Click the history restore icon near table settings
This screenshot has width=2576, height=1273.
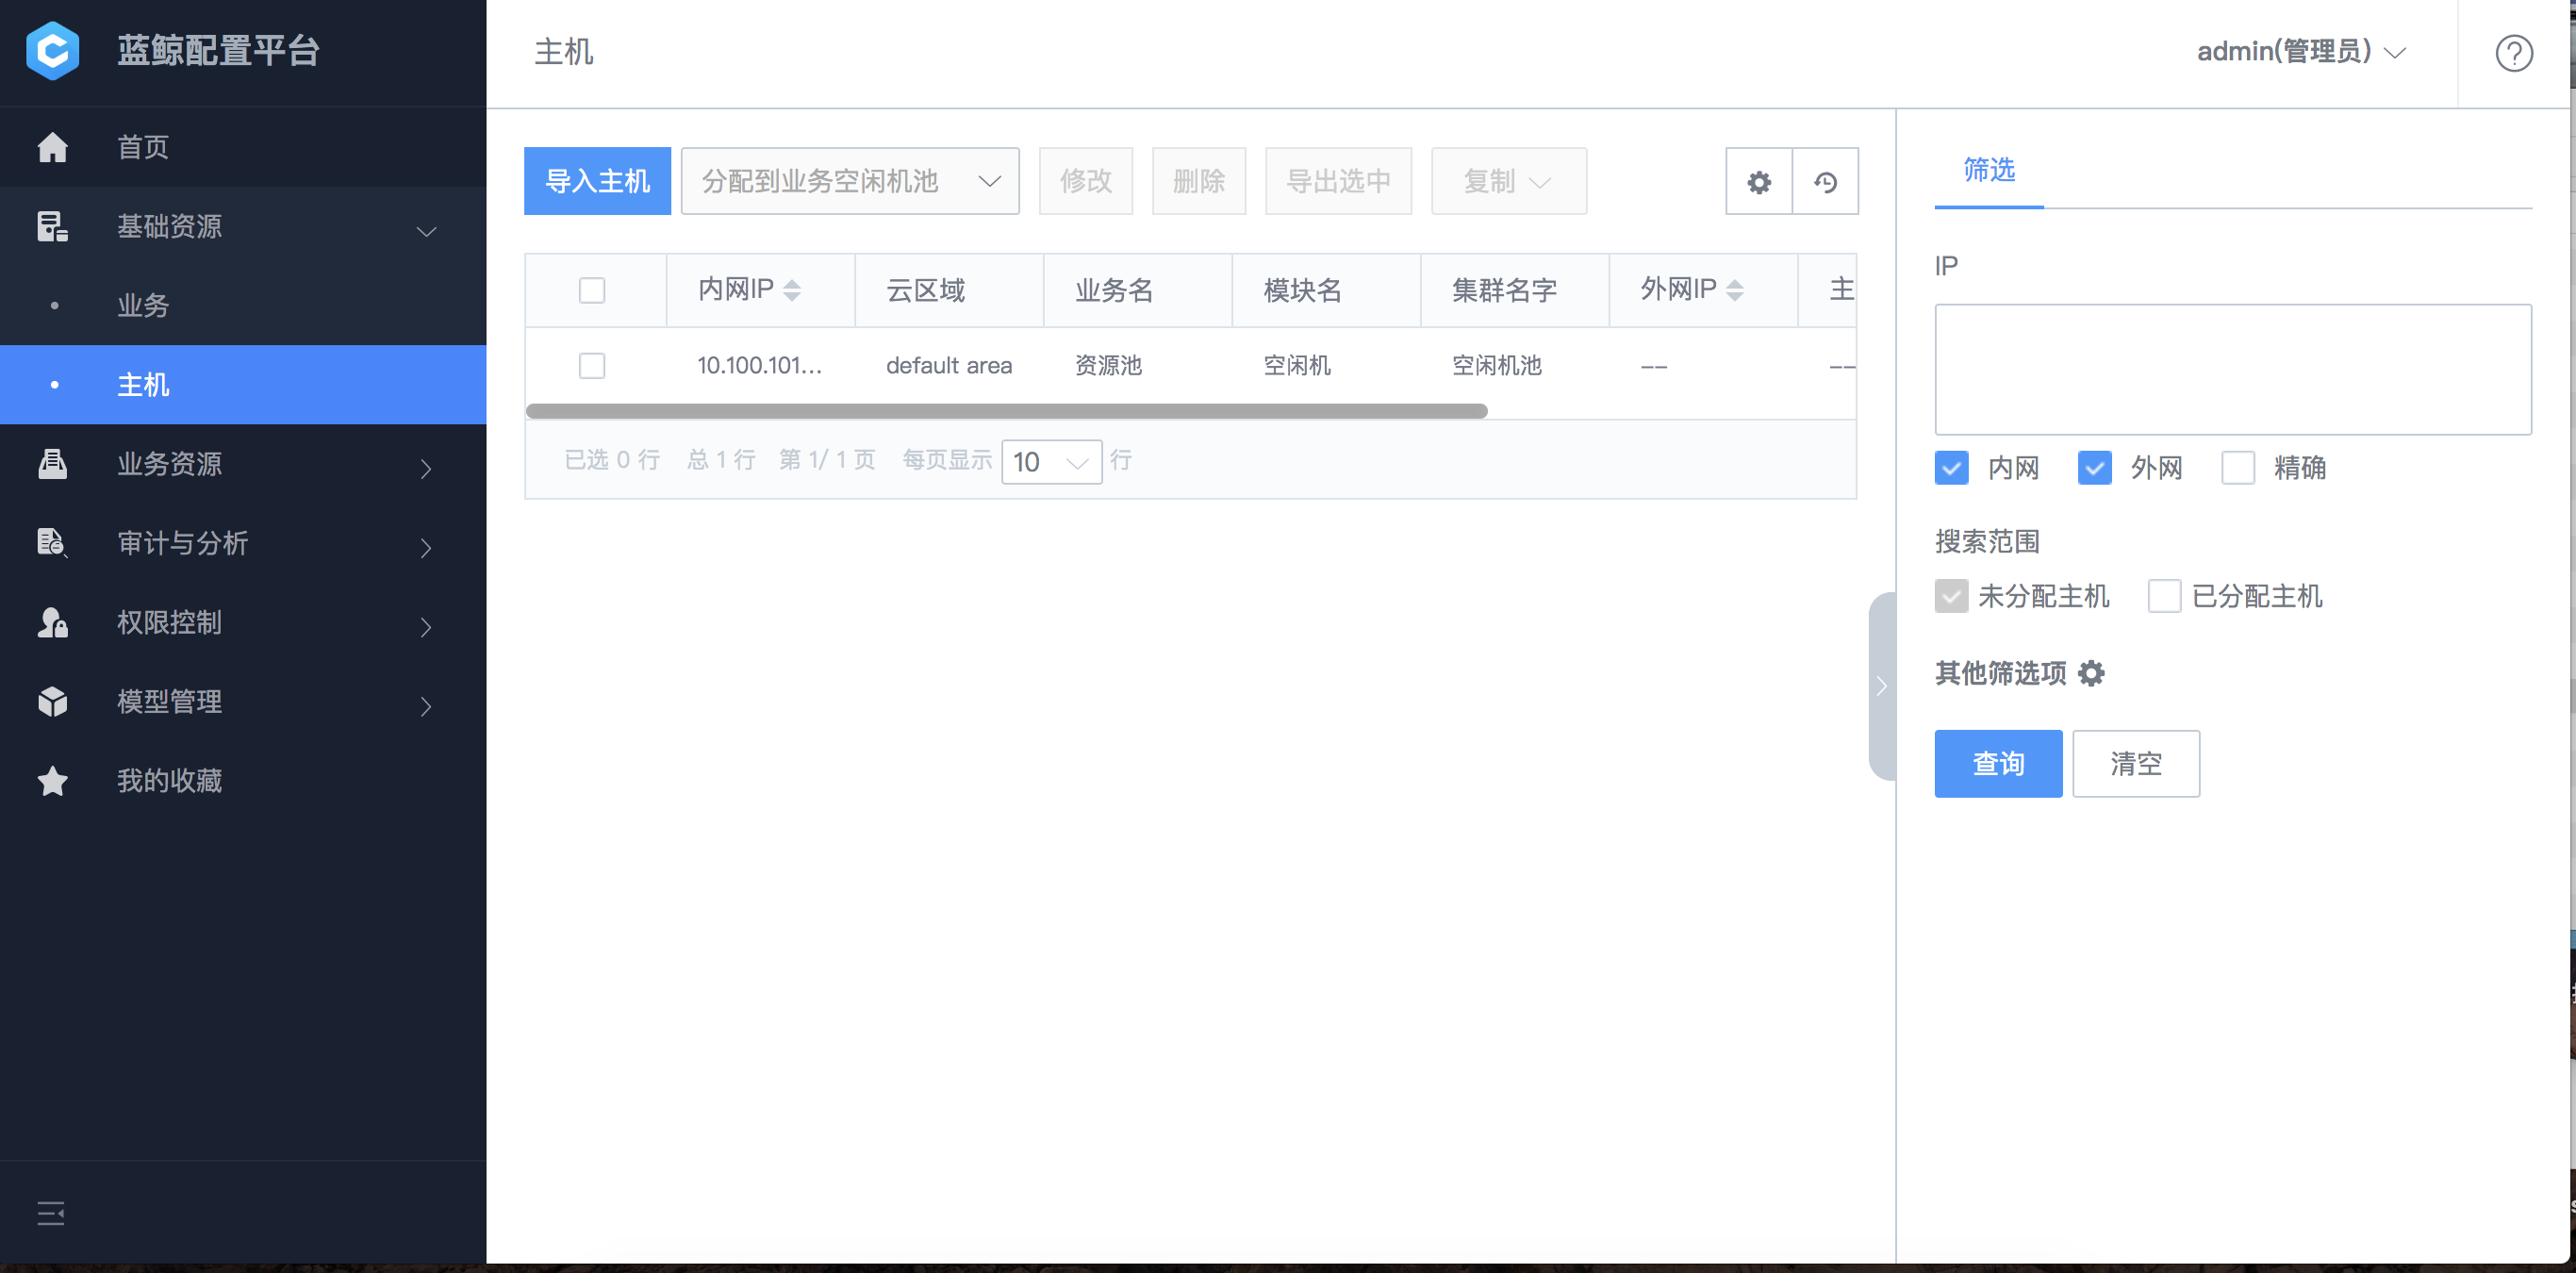click(1825, 181)
